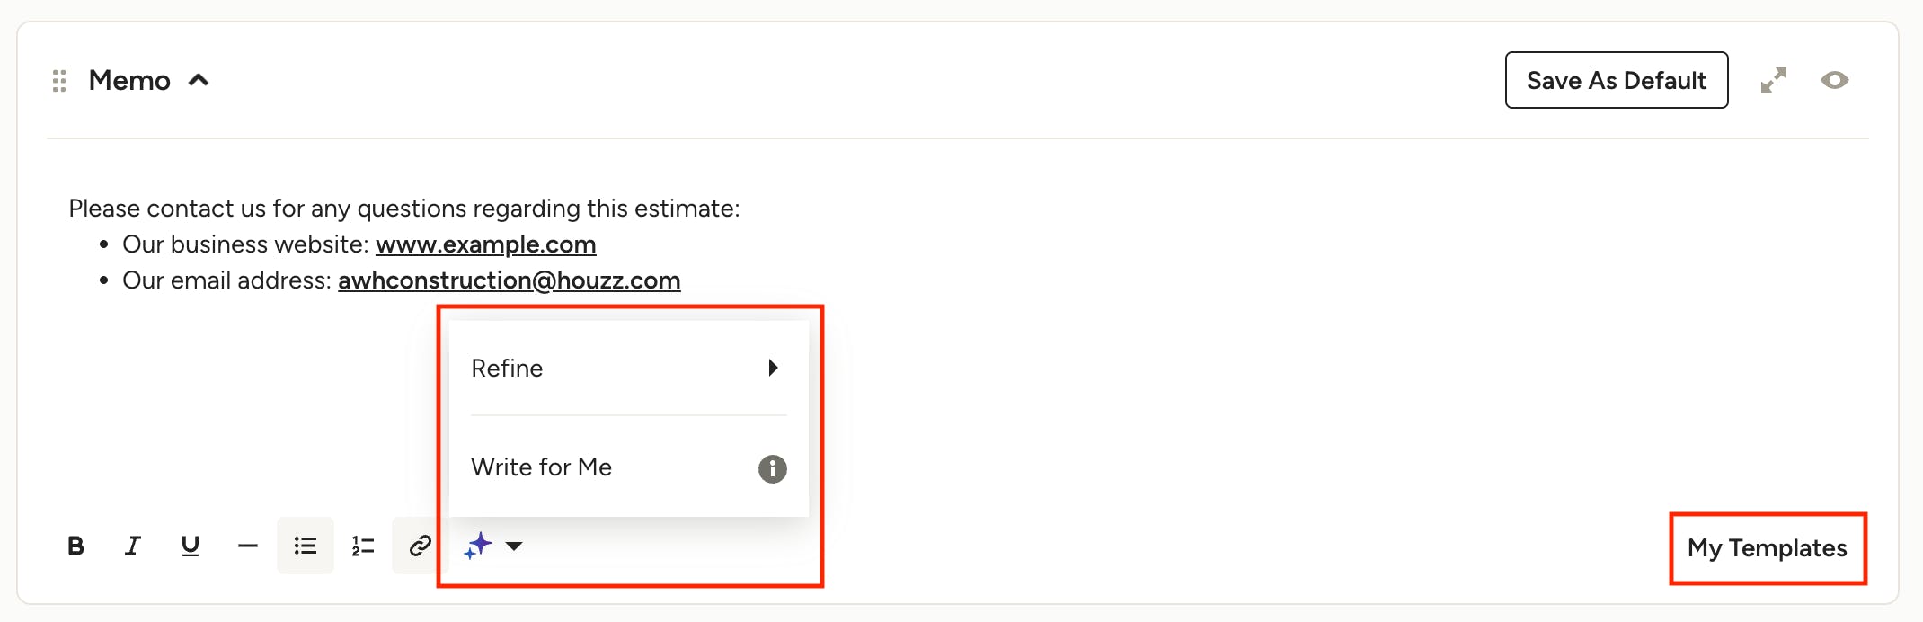1923x622 pixels.
Task: Show info about Write for Me
Action: pyautogui.click(x=773, y=468)
